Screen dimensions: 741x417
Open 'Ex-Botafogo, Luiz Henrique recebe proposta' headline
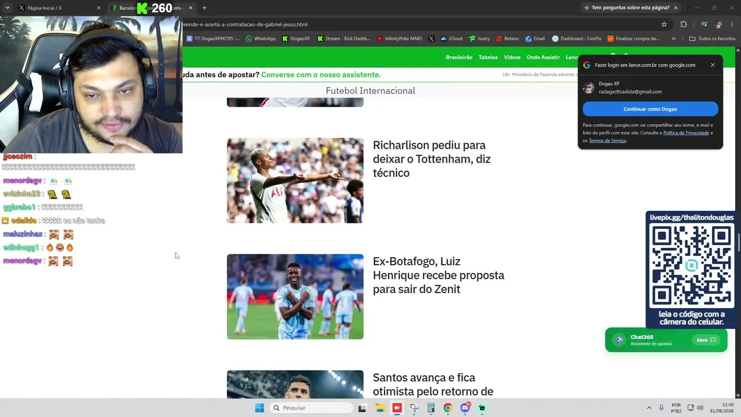click(439, 275)
